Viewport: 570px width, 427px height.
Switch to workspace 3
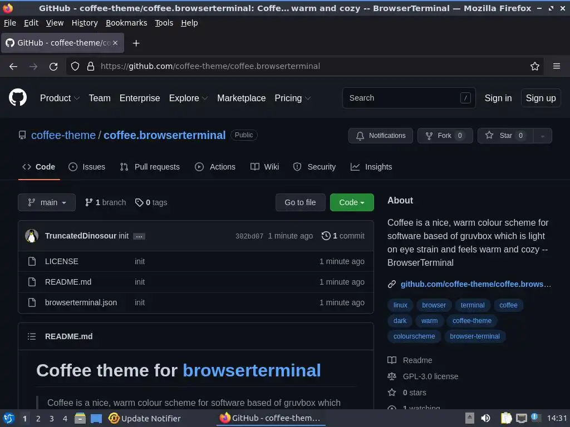pyautogui.click(x=52, y=419)
